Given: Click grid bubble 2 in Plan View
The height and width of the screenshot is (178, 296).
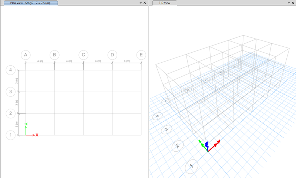Looking at the screenshot, I should pyautogui.click(x=11, y=113).
